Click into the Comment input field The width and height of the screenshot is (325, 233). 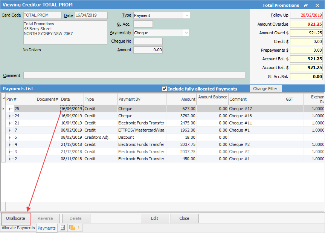coord(134,75)
